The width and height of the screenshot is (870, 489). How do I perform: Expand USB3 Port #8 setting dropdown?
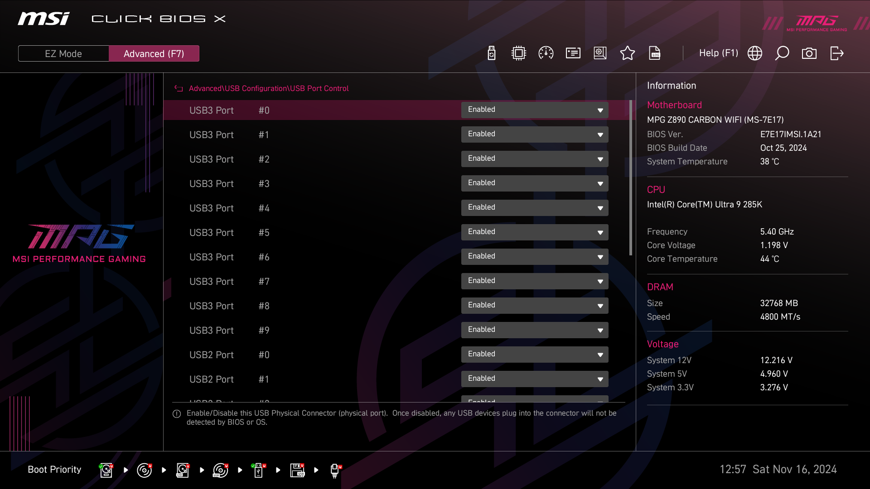click(535, 306)
